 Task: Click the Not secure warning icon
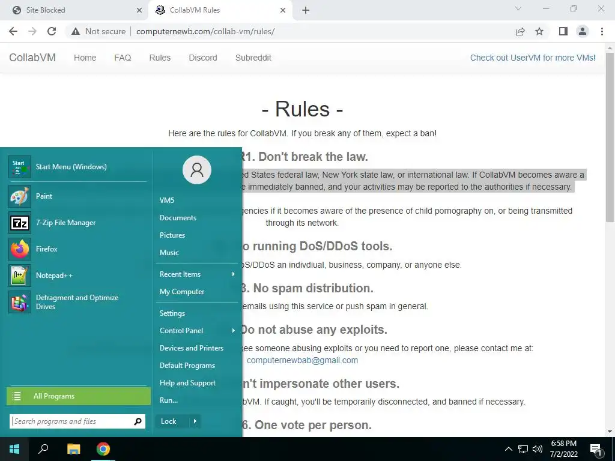[76, 31]
